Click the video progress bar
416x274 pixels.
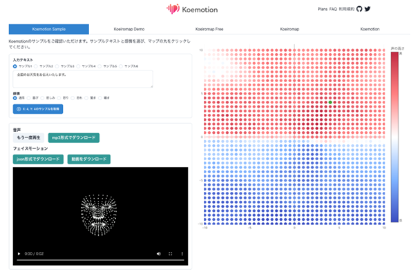pos(100,260)
